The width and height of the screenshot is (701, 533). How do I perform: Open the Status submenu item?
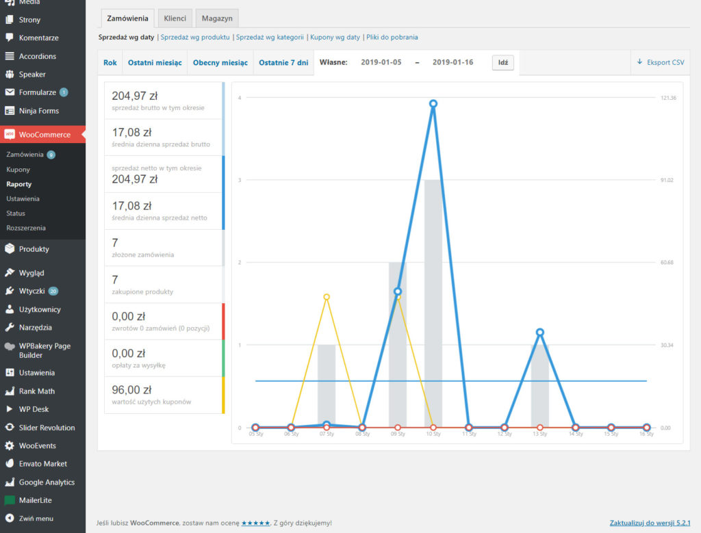pyautogui.click(x=16, y=213)
